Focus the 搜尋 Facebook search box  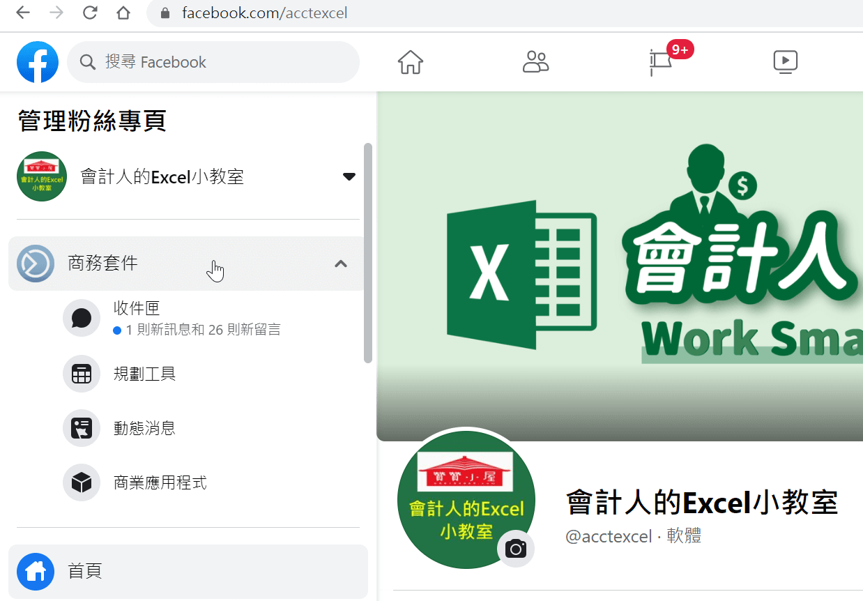[213, 62]
